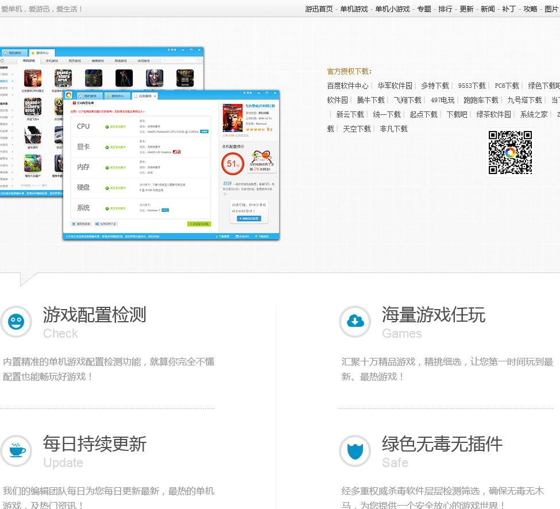Click the QR code image
Screen dimensions: 560x509
tap(510, 152)
